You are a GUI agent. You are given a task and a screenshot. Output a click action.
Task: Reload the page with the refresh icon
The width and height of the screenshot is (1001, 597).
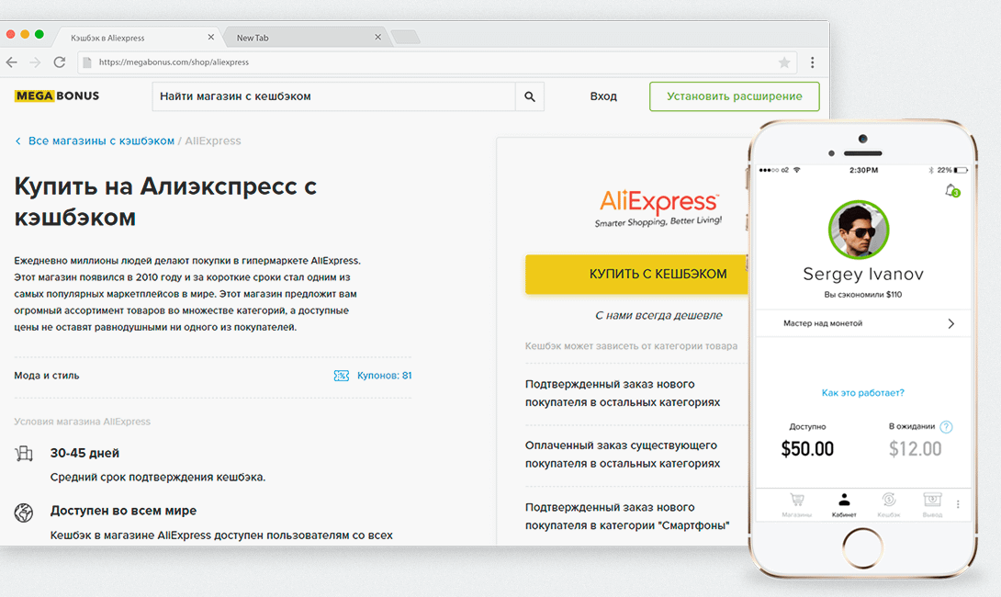[x=60, y=62]
